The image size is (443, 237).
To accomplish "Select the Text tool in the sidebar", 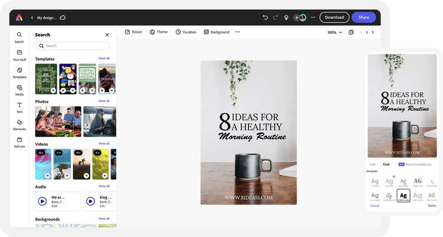I will point(19,107).
